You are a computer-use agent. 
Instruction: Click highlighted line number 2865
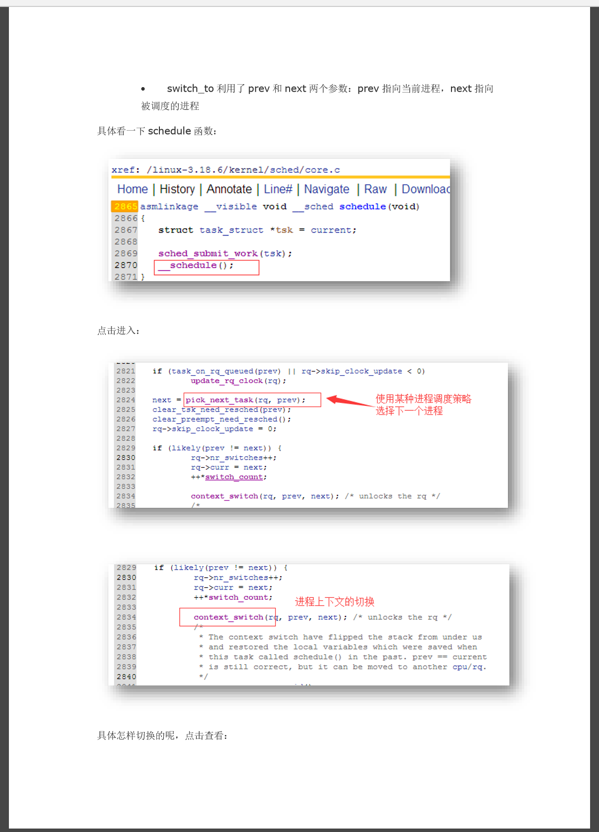pos(125,206)
